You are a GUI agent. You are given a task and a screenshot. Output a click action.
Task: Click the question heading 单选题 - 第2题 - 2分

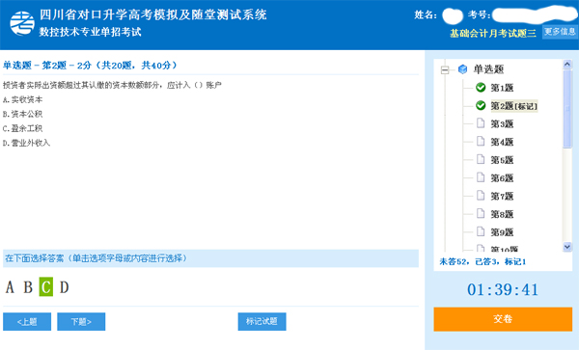[x=90, y=66]
